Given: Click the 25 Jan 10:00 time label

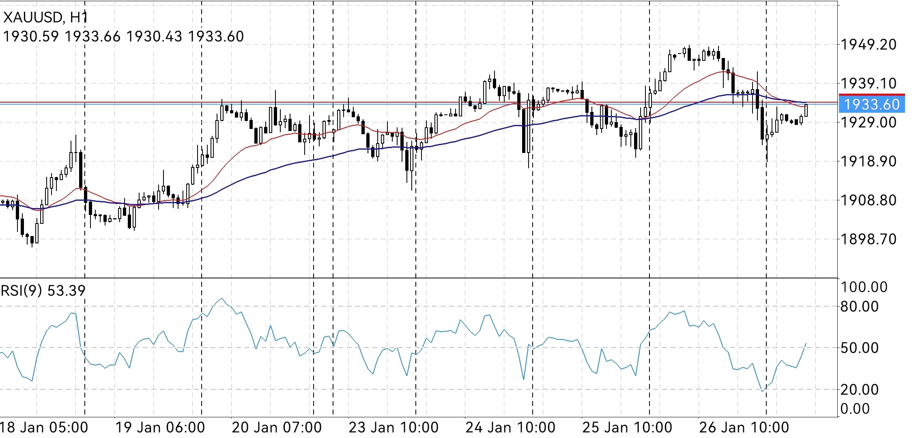Looking at the screenshot, I should (x=628, y=427).
